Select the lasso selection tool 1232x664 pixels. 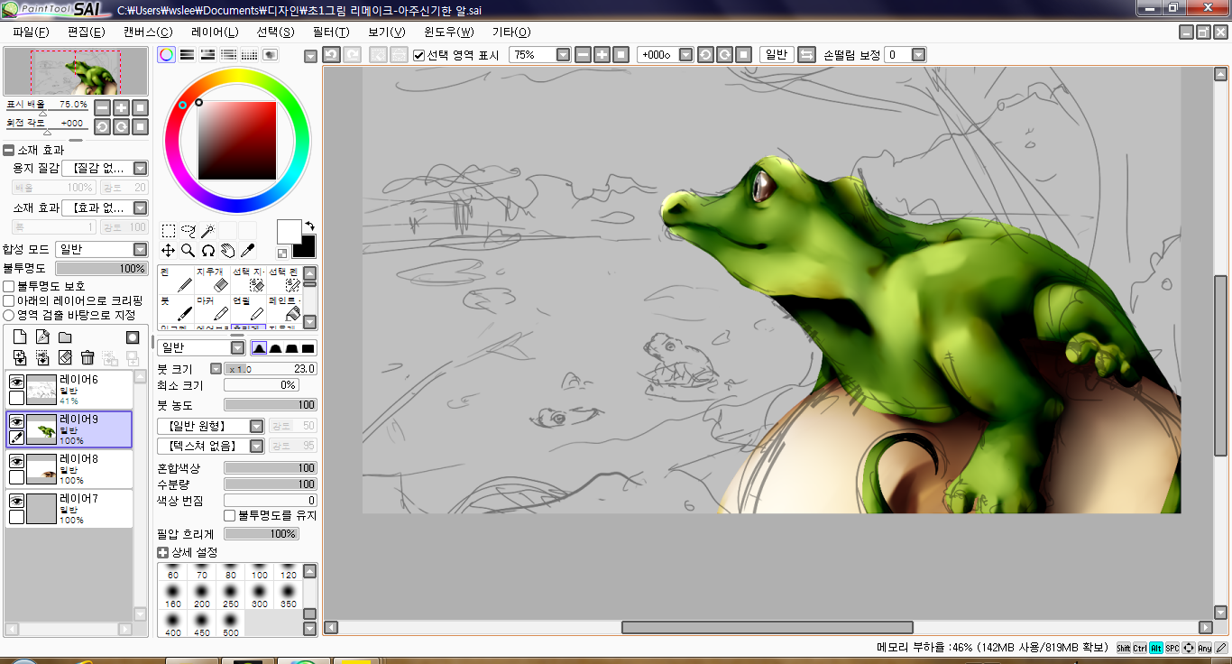pyautogui.click(x=188, y=231)
